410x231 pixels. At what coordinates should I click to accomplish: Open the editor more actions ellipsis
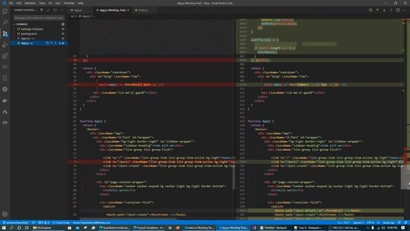(404, 10)
